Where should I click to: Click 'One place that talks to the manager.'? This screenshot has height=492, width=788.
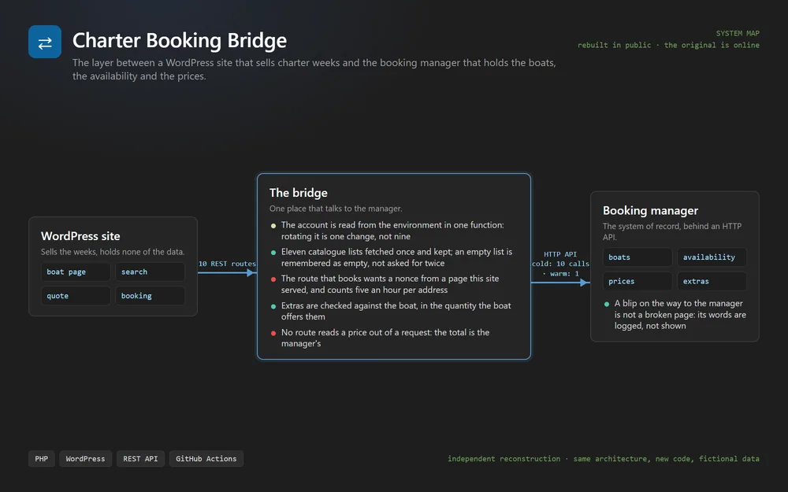336,209
